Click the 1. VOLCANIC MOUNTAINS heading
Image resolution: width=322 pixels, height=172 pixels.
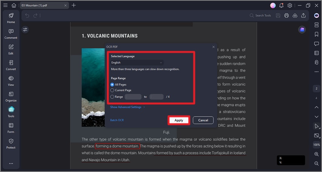tap(110, 36)
